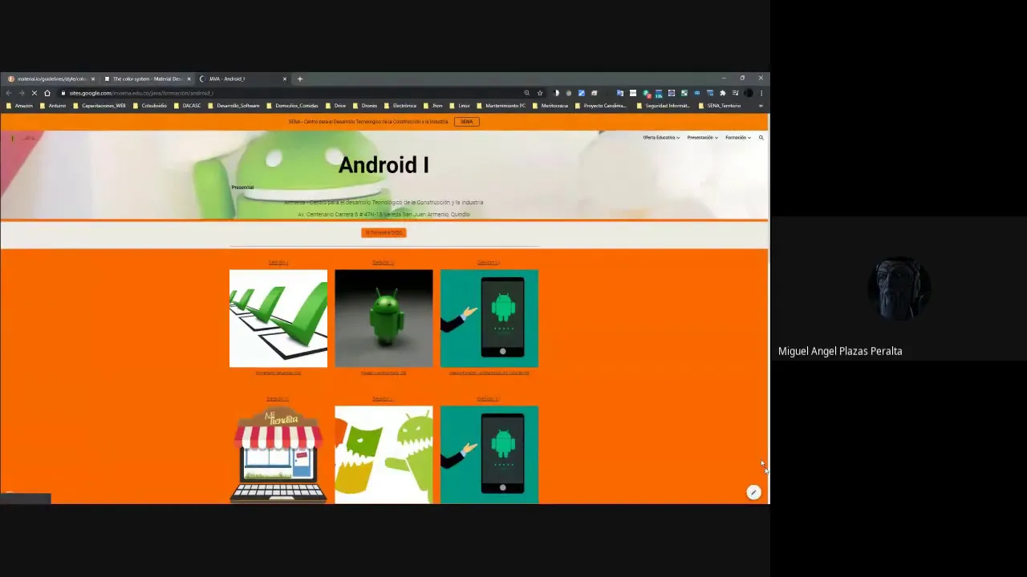This screenshot has width=1027, height=577.
Task: Go forward to the next page
Action: (21, 93)
